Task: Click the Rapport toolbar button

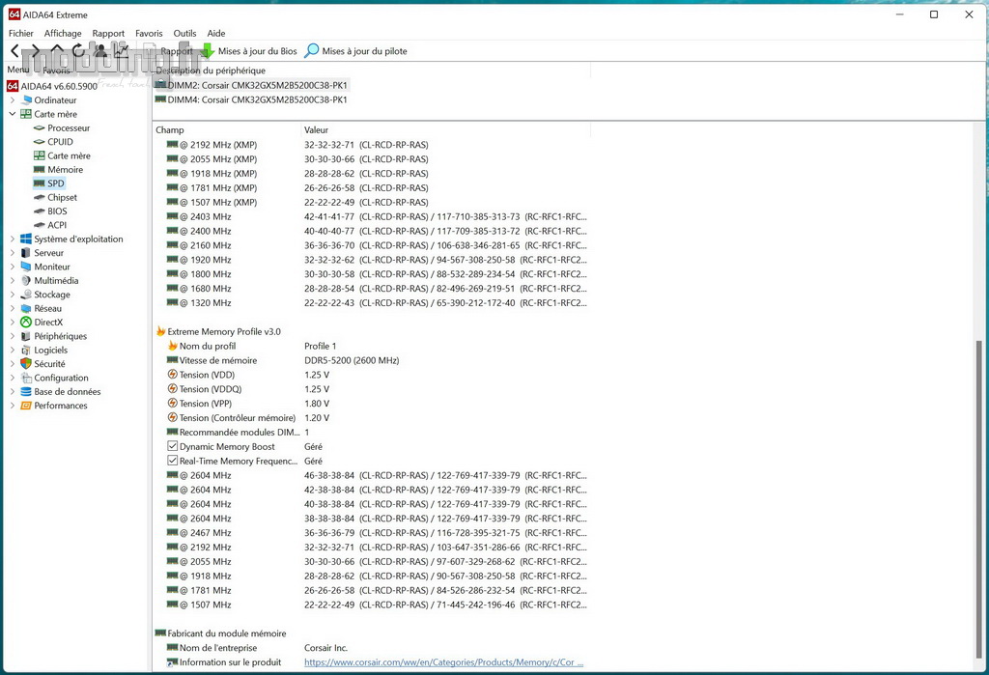Action: pyautogui.click(x=169, y=51)
